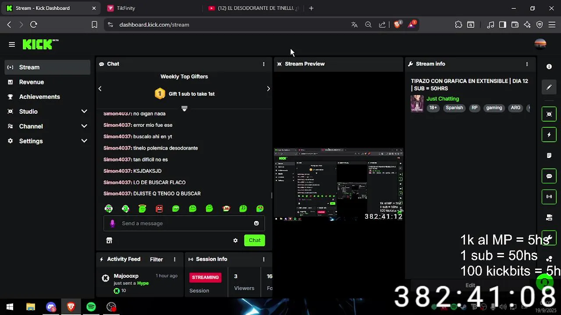Click the Brave Shields lion icon
The width and height of the screenshot is (561, 315).
click(398, 25)
